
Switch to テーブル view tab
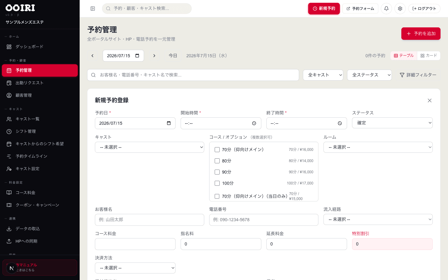click(404, 56)
